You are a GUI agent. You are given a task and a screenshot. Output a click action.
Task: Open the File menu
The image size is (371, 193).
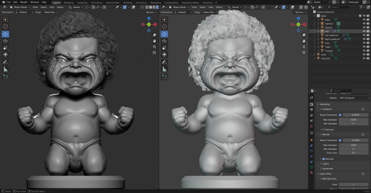click(8, 2)
